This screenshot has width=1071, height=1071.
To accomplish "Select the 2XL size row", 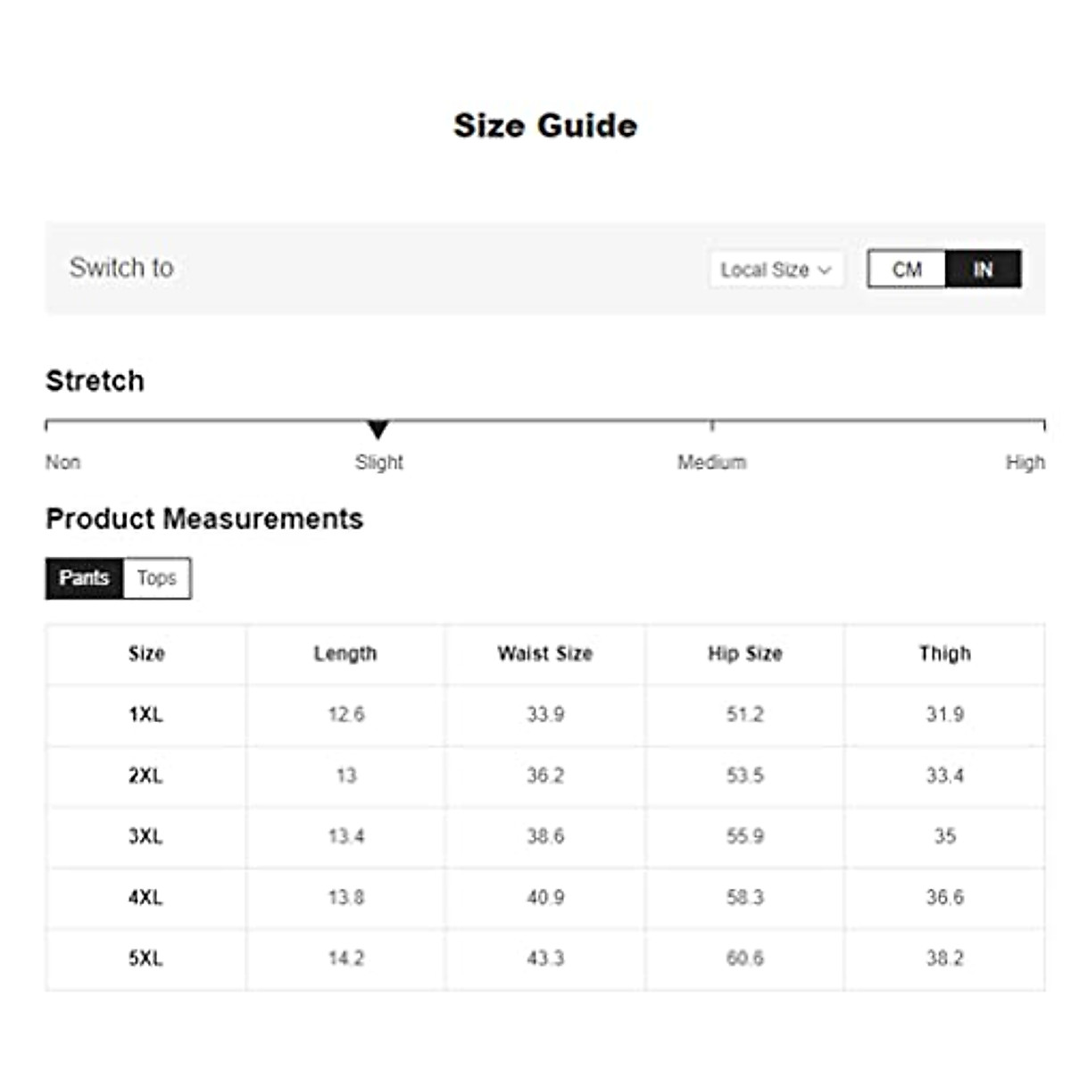I will (x=145, y=776).
